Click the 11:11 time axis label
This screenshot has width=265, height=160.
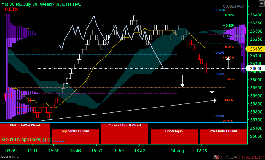click(32, 151)
